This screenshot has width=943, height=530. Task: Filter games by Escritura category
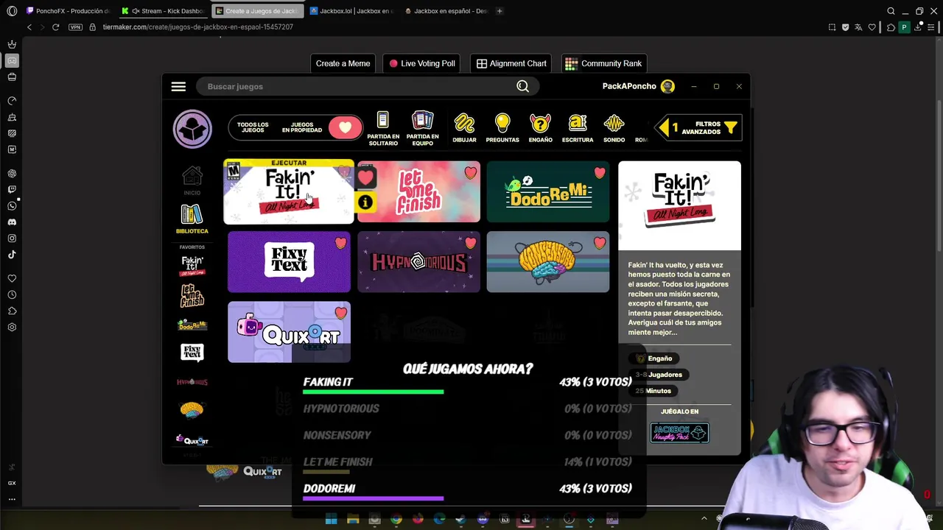click(x=578, y=129)
